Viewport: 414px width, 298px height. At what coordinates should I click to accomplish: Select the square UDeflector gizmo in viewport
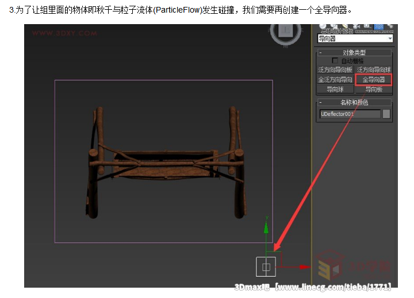click(x=266, y=266)
